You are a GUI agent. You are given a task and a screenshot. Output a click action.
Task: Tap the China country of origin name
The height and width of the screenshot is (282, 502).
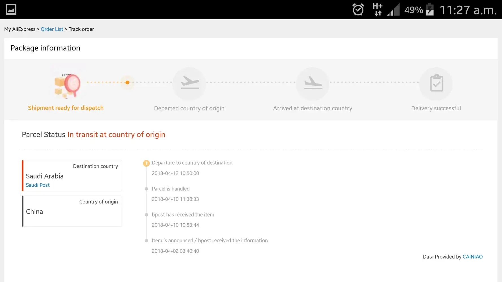click(x=34, y=211)
